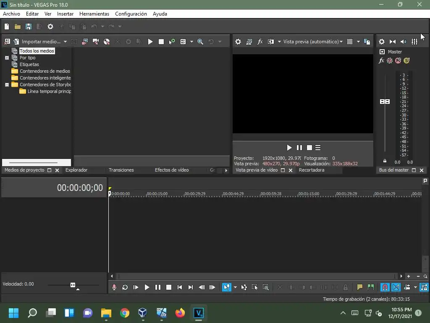The height and width of the screenshot is (323, 430).
Task: Open a project using the folder icon
Action: point(18,26)
